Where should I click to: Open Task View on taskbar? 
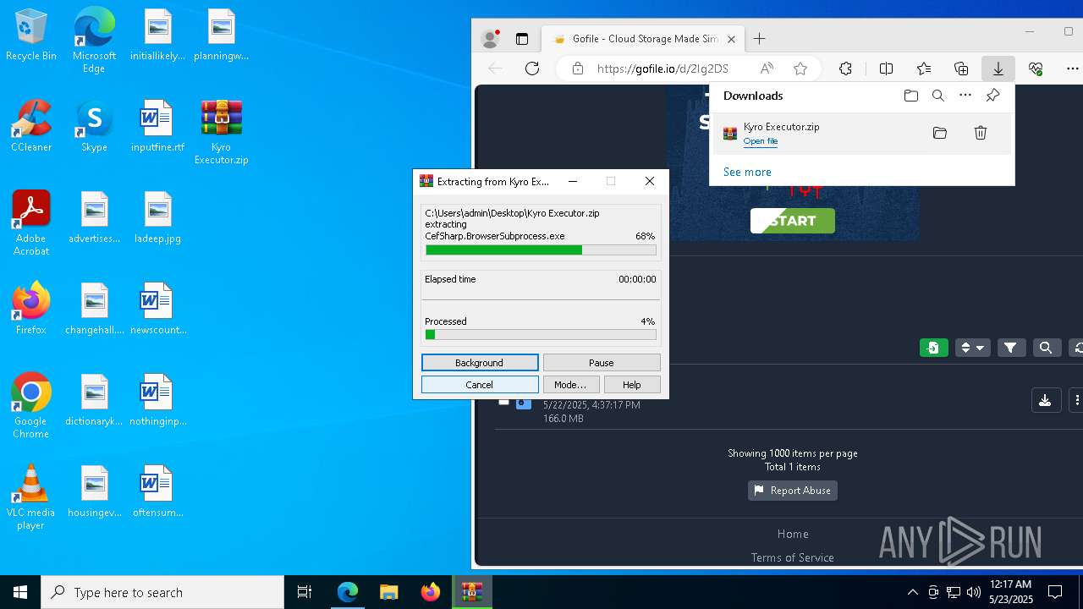(305, 592)
